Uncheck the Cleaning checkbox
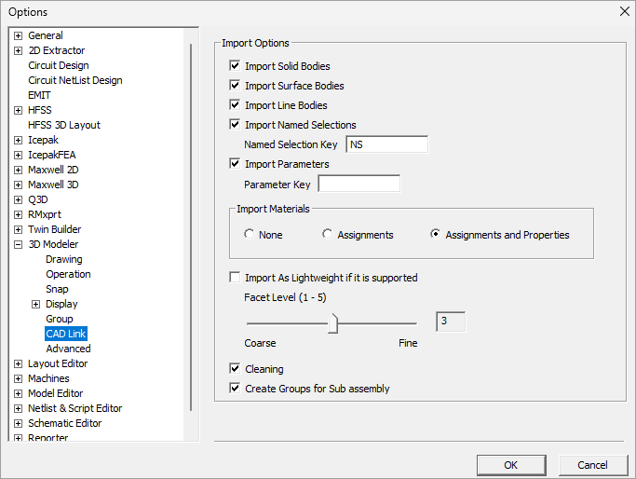Viewport: 636px width, 479px height. point(235,369)
